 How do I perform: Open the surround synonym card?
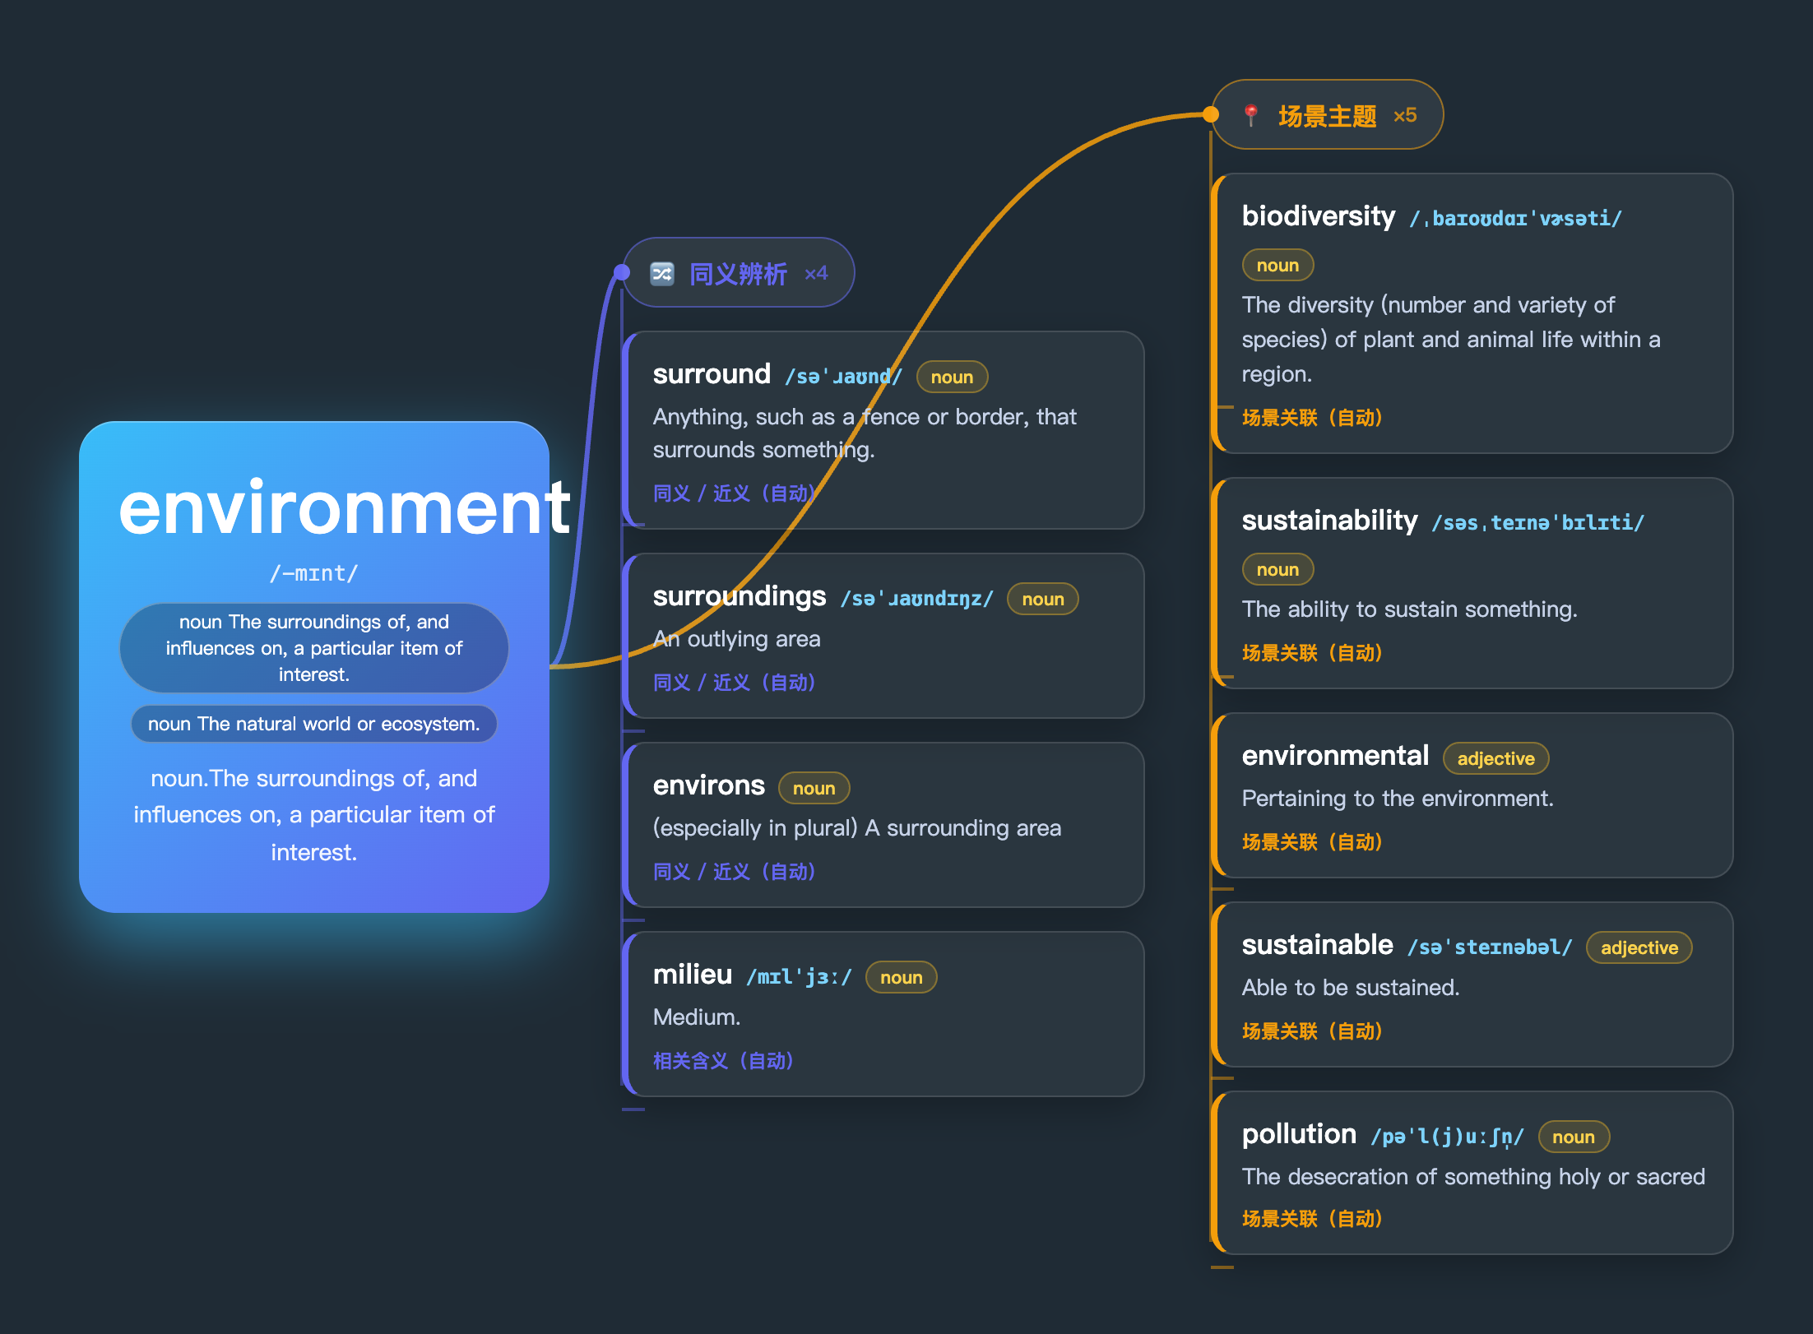pos(883,430)
